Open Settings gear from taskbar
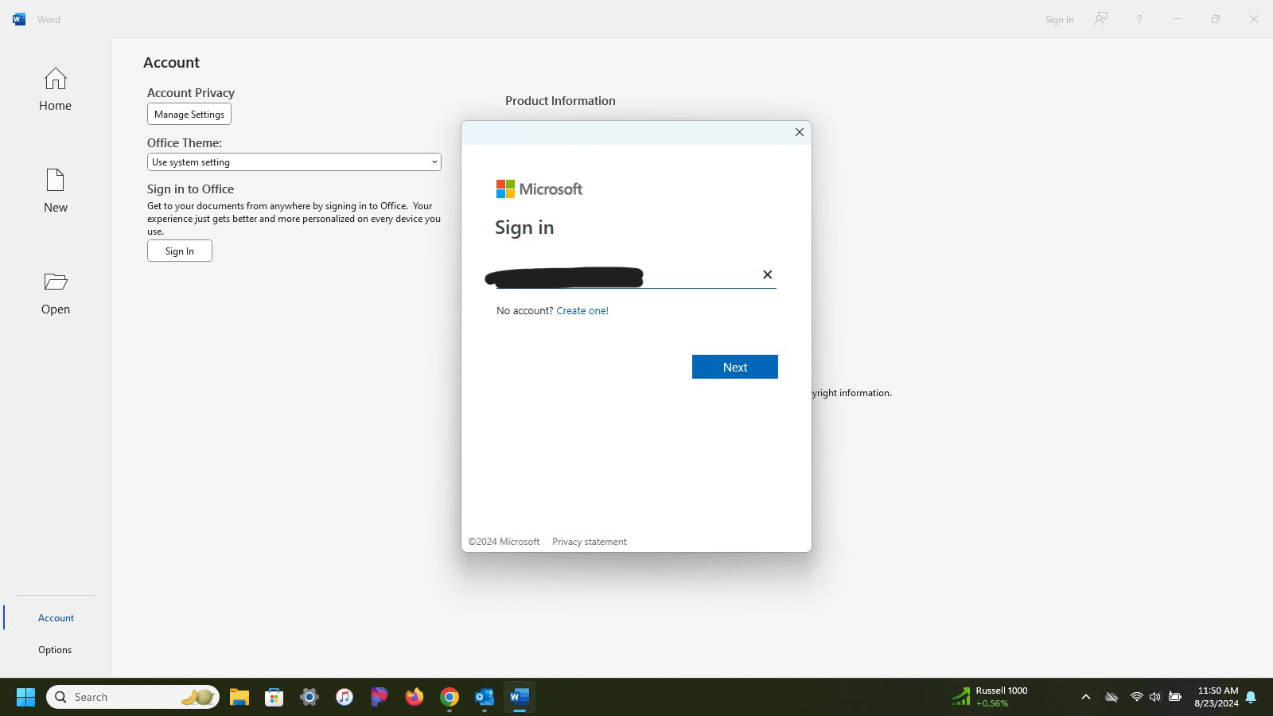1273x716 pixels. click(309, 697)
